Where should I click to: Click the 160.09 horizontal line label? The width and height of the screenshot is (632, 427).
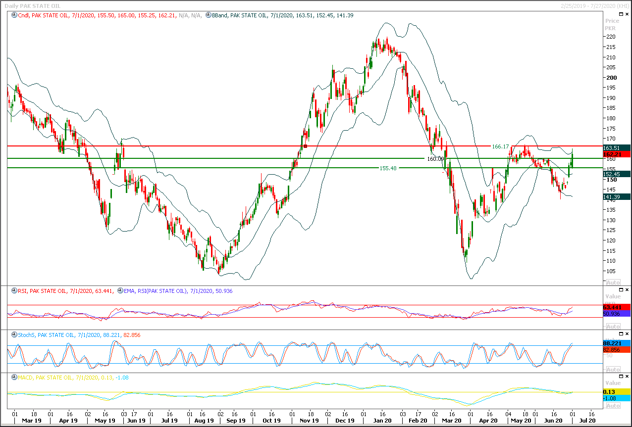coord(435,159)
